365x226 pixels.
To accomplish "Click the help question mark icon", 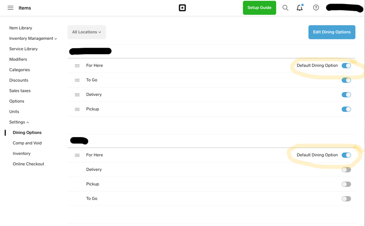I will tap(316, 8).
